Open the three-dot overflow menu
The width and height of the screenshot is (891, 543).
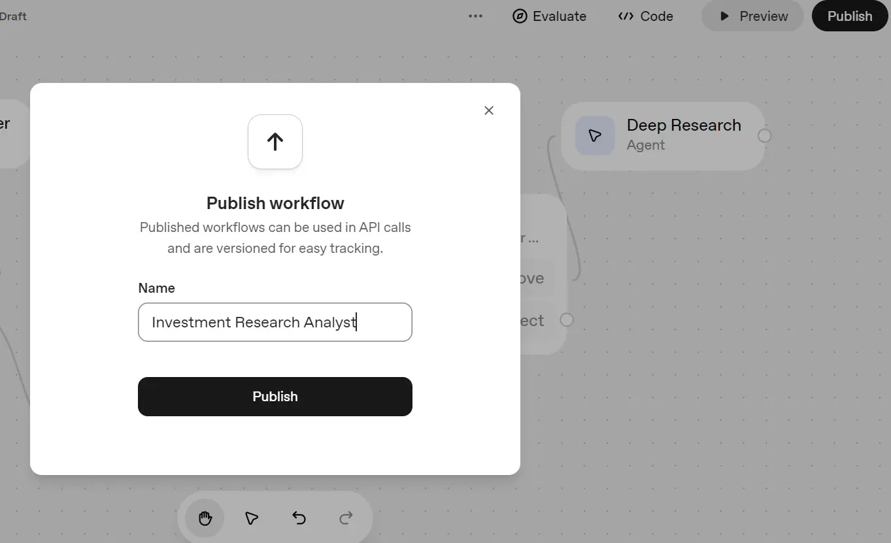coord(475,16)
